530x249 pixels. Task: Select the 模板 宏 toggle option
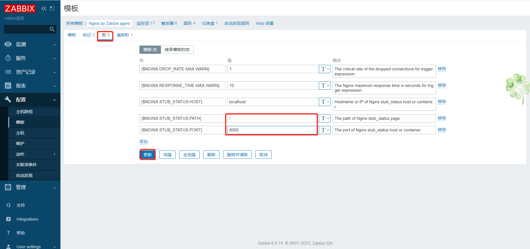pyautogui.click(x=150, y=50)
